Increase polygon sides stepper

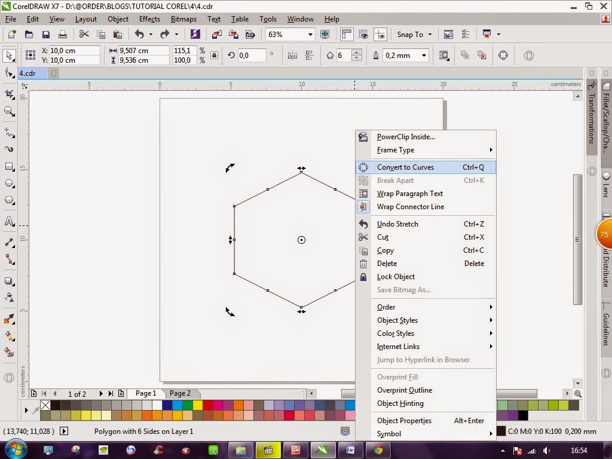click(x=356, y=53)
